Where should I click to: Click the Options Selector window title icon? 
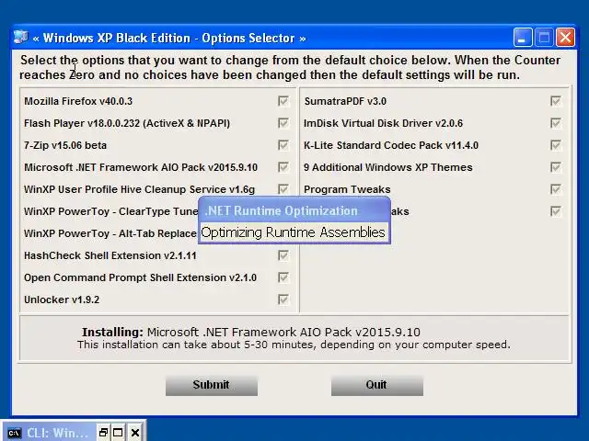click(x=20, y=37)
